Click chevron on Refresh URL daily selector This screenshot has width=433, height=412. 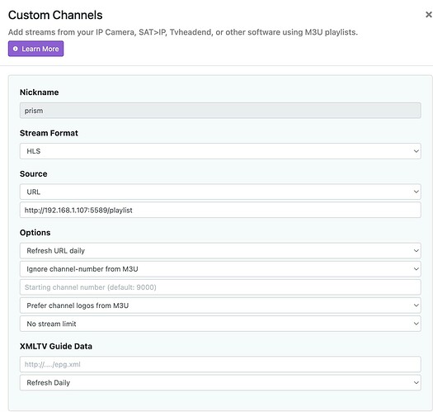416,251
